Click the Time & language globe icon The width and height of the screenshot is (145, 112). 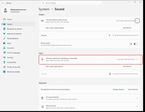click(x=4, y=52)
